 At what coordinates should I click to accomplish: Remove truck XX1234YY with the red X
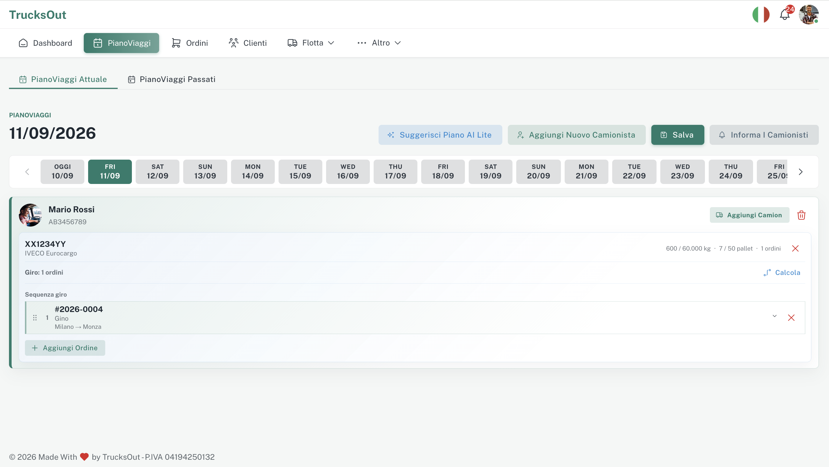795,248
